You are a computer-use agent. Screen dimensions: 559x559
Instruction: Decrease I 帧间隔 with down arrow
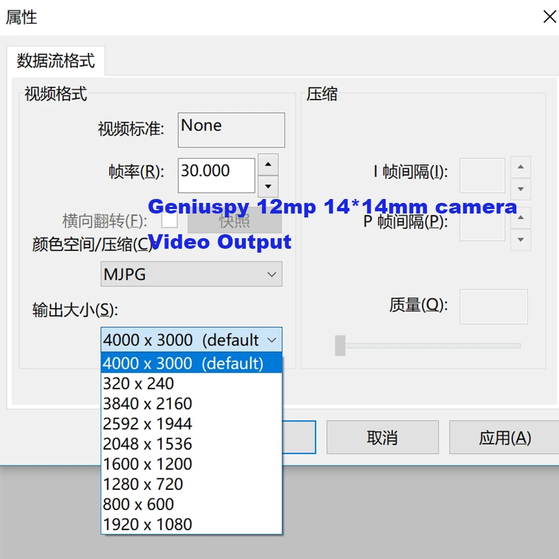point(520,189)
